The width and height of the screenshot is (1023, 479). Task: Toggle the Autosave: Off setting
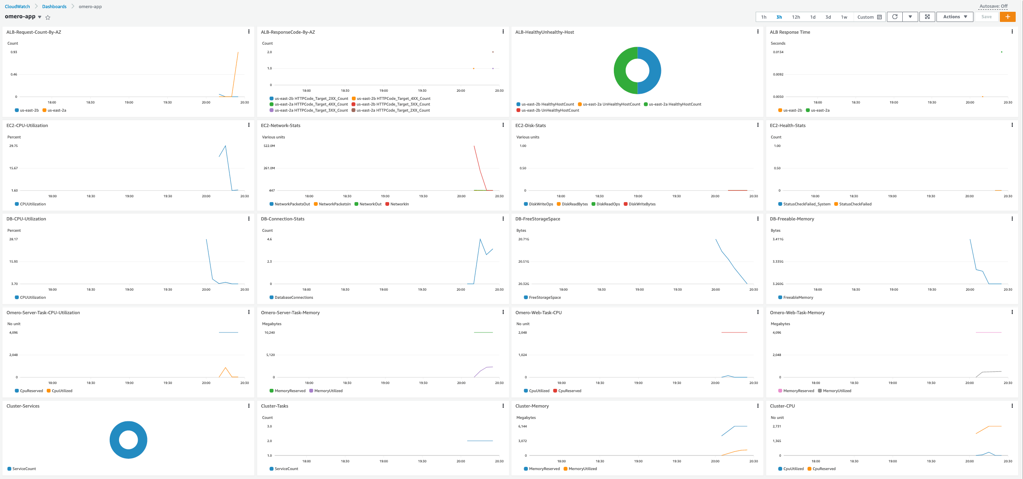pyautogui.click(x=993, y=6)
